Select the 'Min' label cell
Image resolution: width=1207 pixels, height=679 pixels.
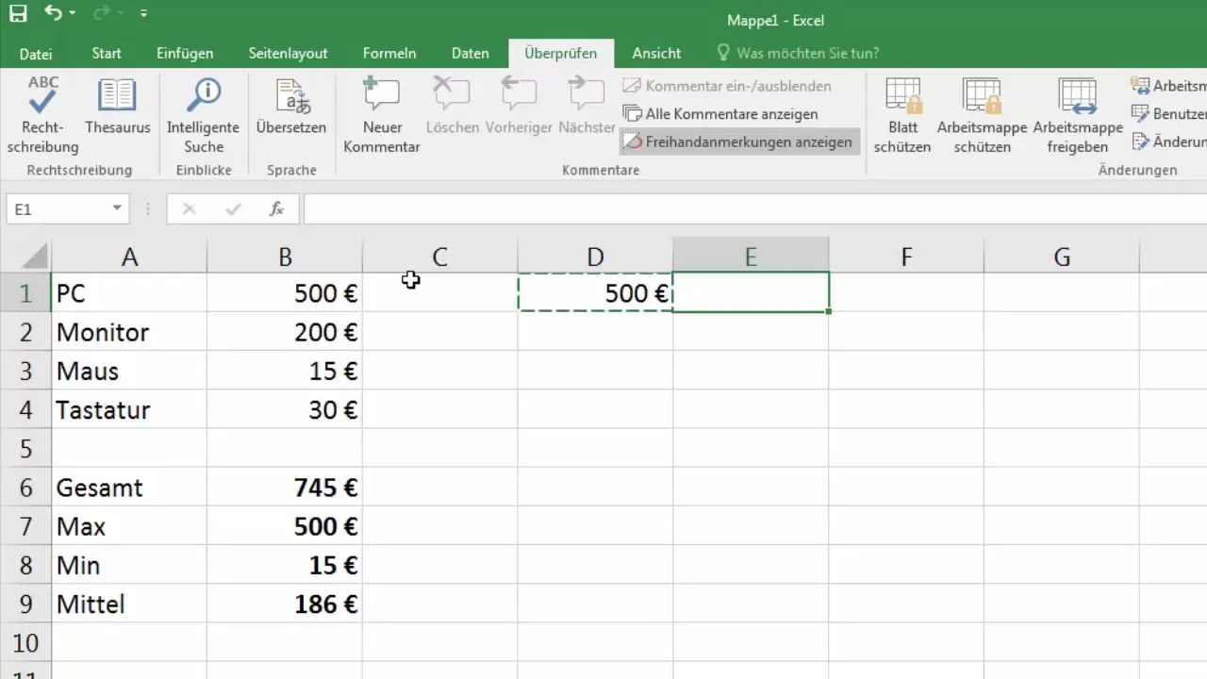[129, 565]
